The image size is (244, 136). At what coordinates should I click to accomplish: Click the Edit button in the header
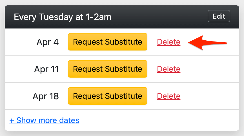pos(219,16)
